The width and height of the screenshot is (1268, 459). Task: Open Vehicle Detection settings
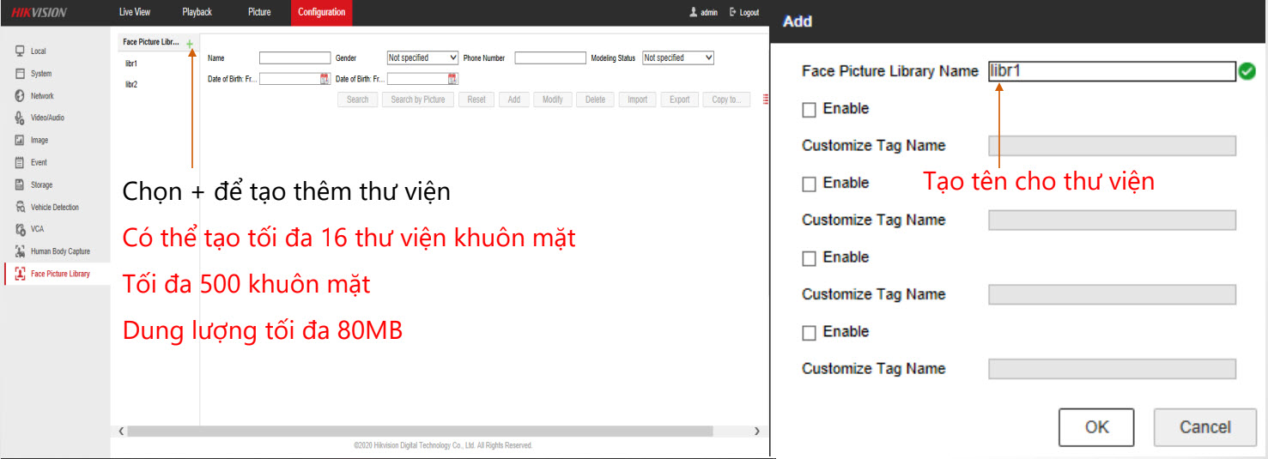click(x=54, y=207)
